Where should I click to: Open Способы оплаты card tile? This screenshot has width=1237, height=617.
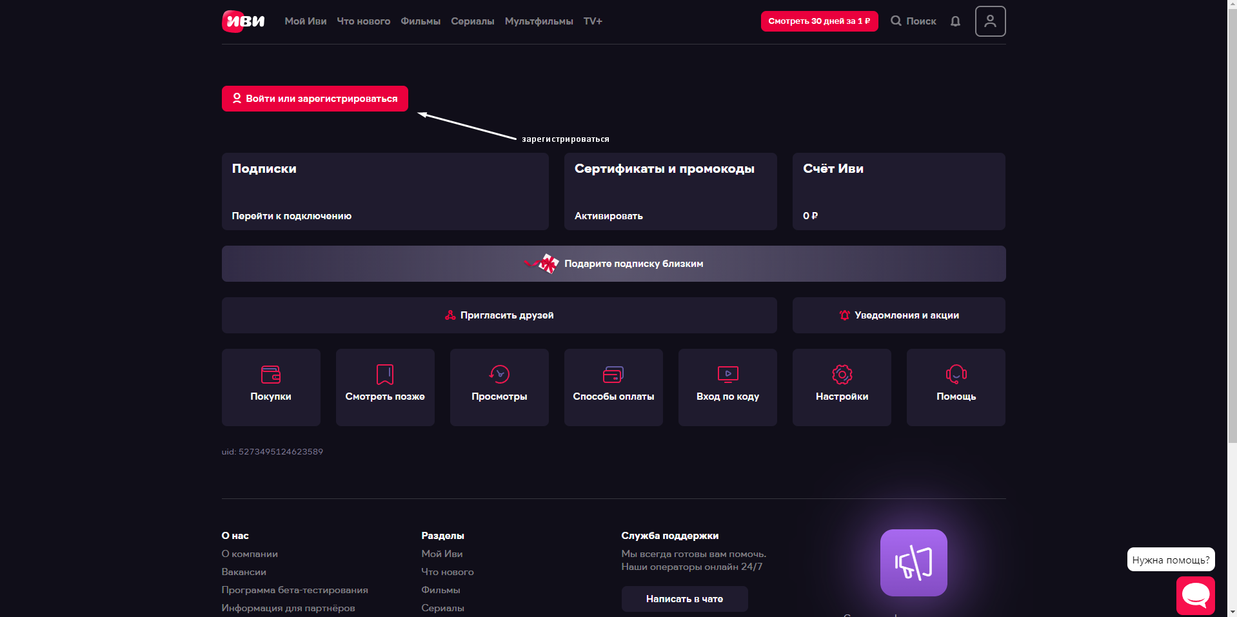[x=613, y=387]
